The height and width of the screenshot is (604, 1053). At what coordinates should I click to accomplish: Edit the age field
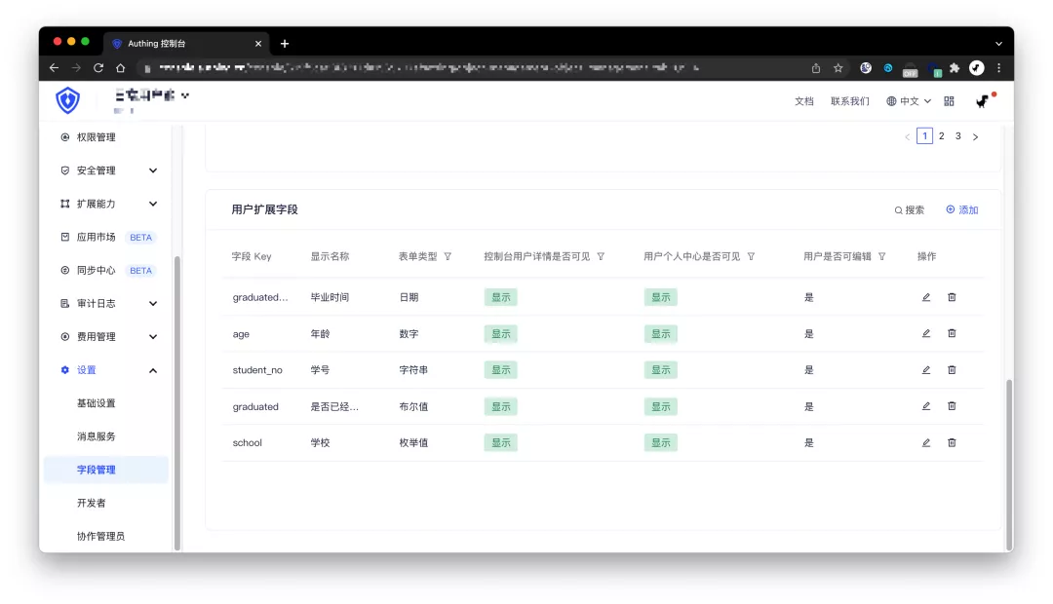926,333
